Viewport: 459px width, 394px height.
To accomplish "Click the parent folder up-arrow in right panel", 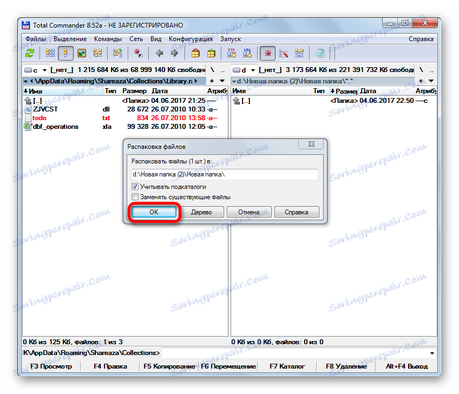I will [x=237, y=101].
